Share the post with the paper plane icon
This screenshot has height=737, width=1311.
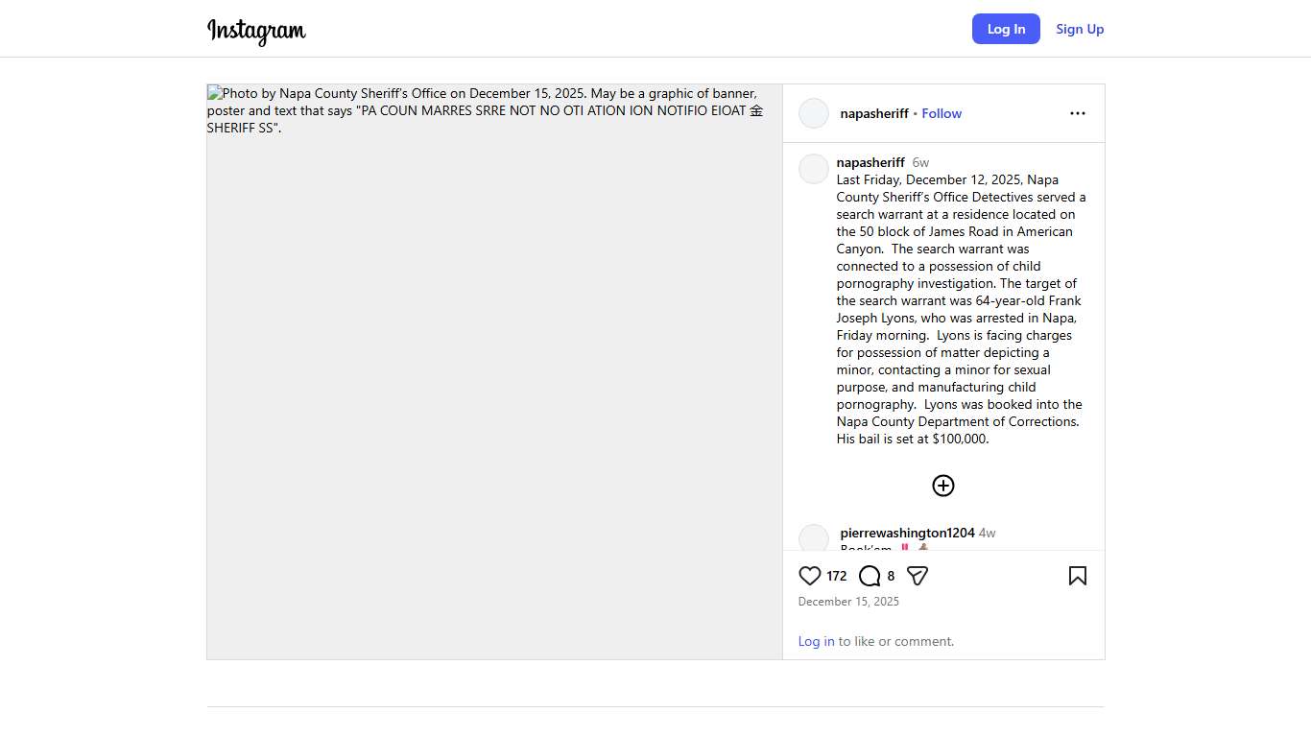pyautogui.click(x=918, y=576)
